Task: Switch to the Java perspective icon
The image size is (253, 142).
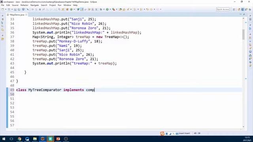Action: click(242, 9)
